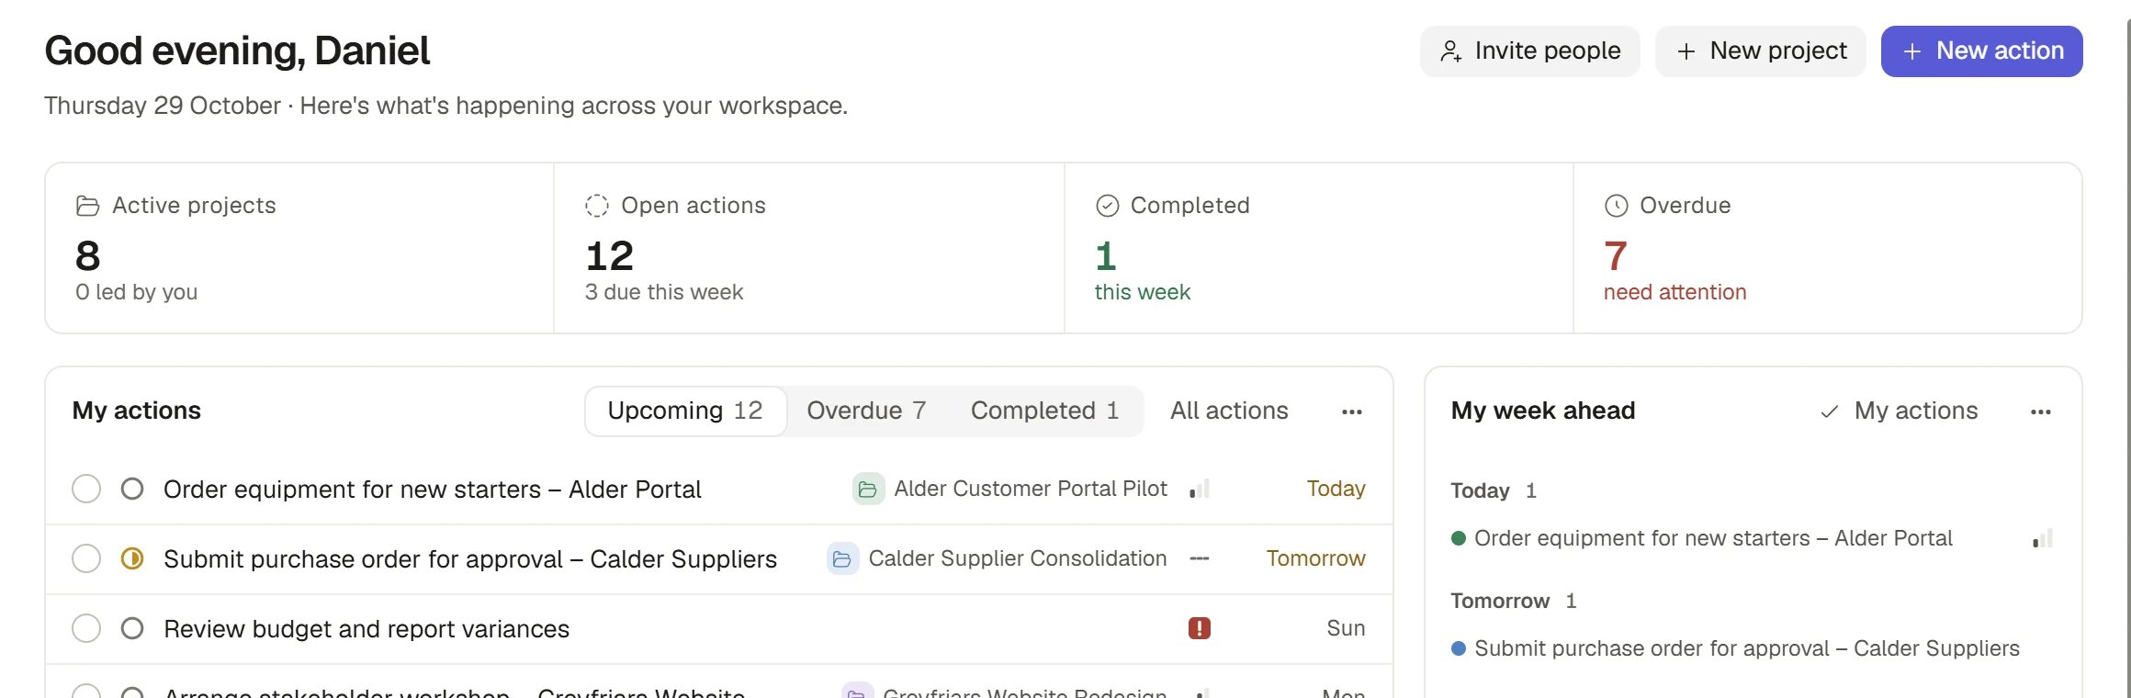This screenshot has width=2131, height=698.
Task: Open the All actions link
Action: [1229, 411]
